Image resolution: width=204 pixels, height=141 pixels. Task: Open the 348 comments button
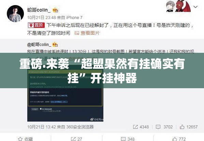[x=128, y=139]
